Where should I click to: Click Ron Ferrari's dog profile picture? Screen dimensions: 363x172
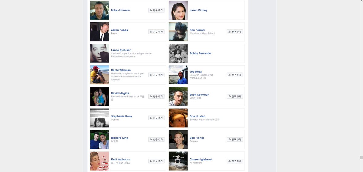tap(178, 32)
